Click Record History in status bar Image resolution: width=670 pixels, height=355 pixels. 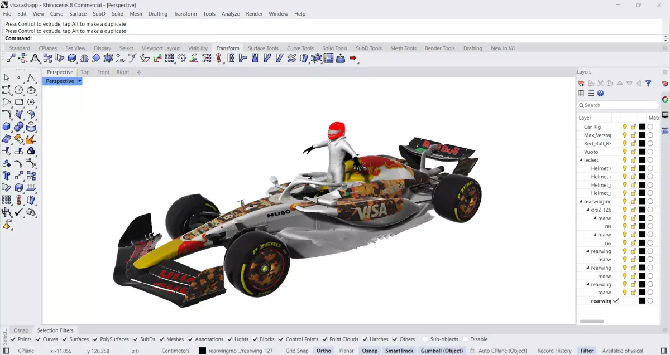coord(554,351)
